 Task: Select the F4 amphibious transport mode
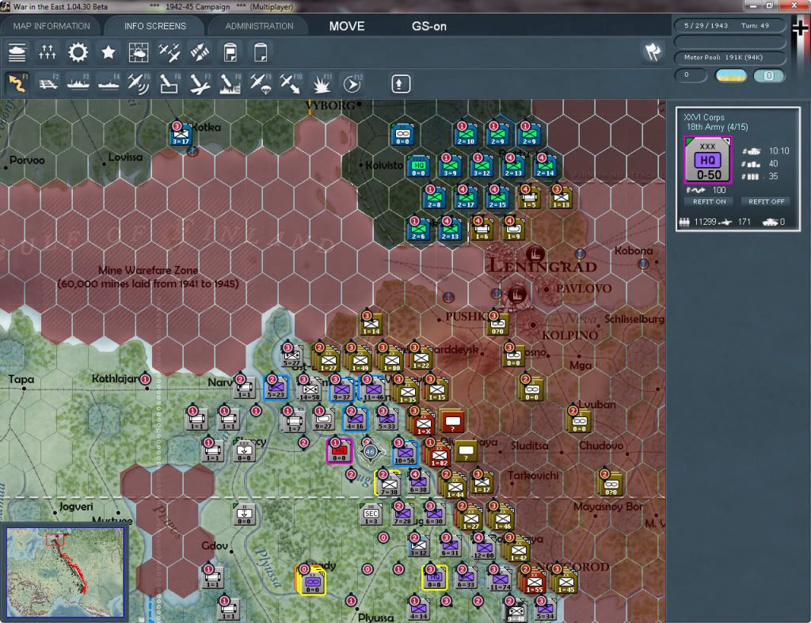point(109,84)
